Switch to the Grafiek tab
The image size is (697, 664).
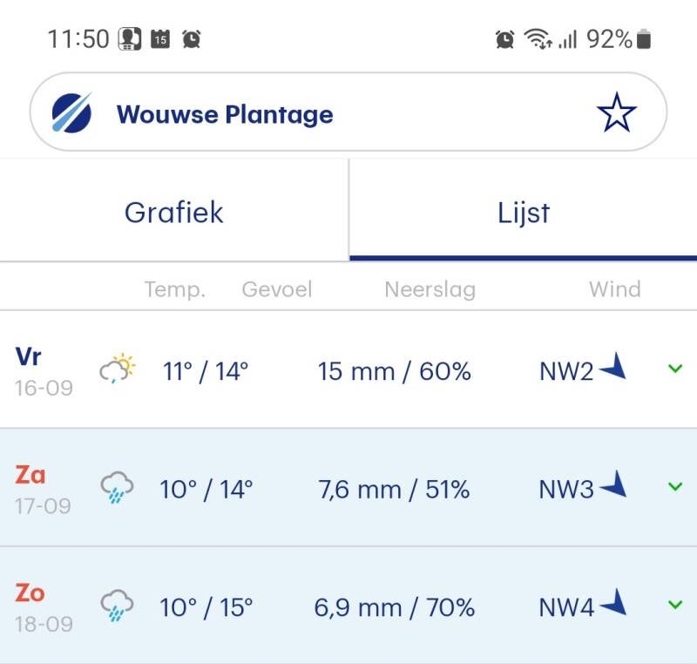(174, 213)
